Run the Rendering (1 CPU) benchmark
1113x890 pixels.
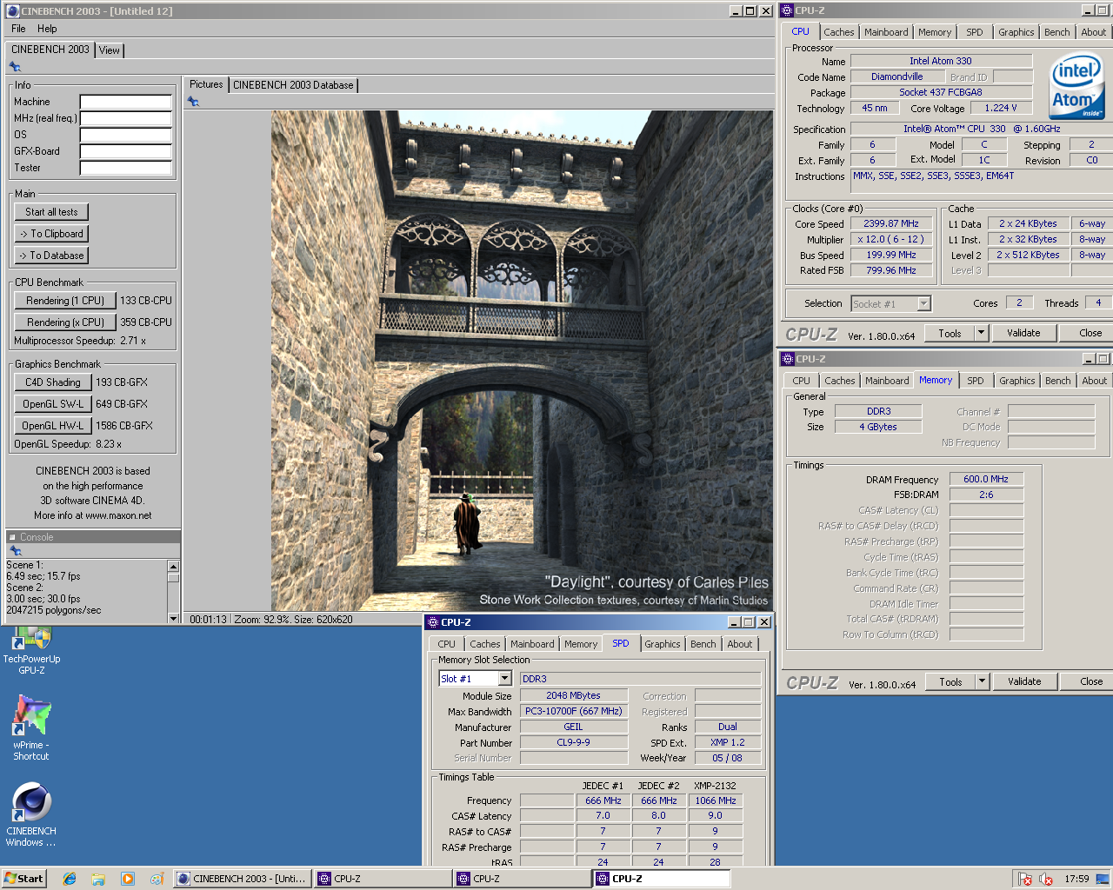(x=65, y=301)
